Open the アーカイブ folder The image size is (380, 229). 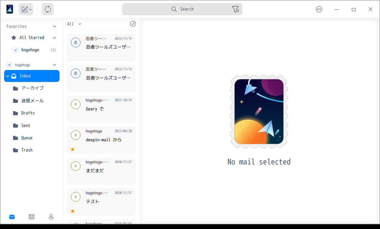point(32,88)
